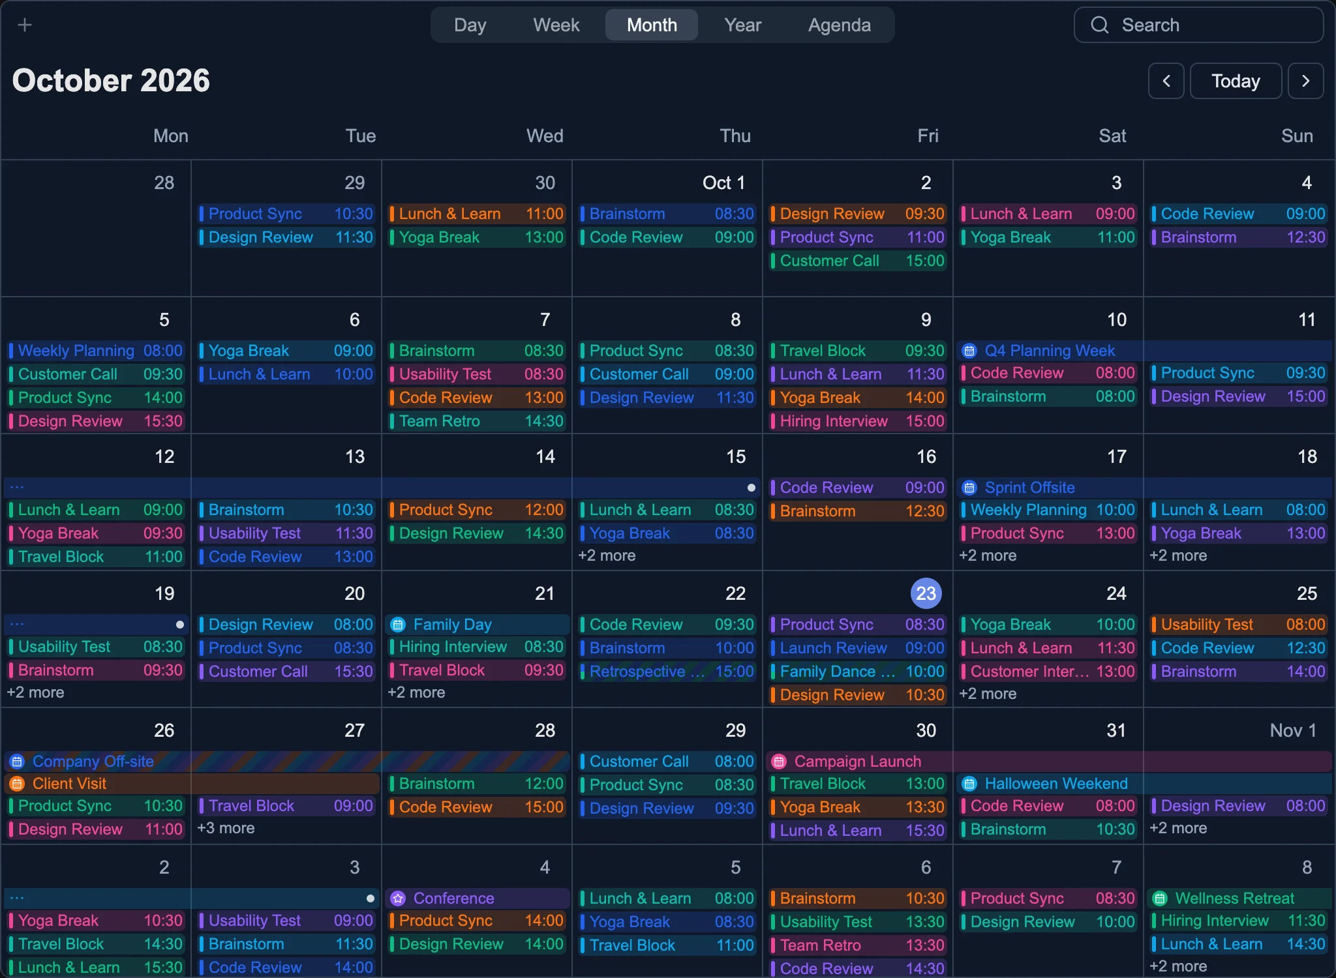Viewport: 1336px width, 978px height.
Task: Expand +2 more events on November 8
Action: (x=1178, y=966)
